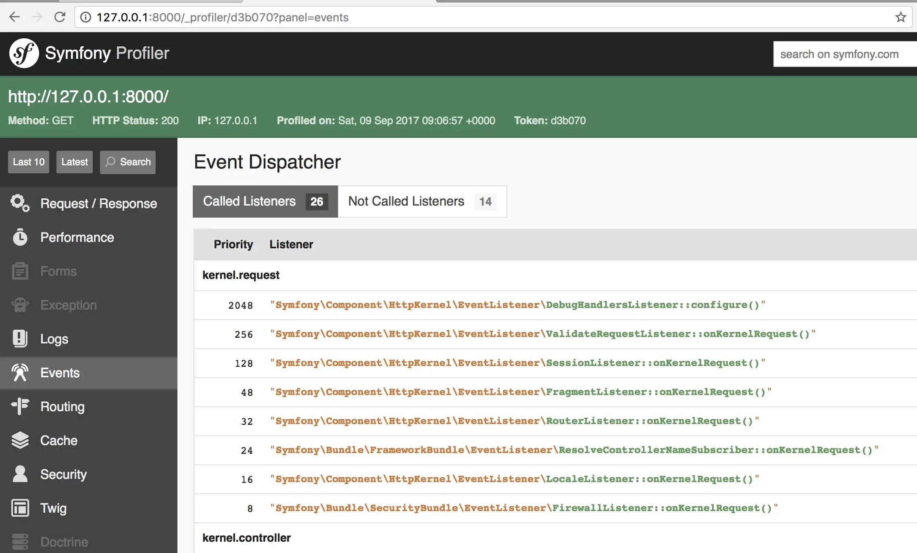Image resolution: width=917 pixels, height=553 pixels.
Task: Open the Cache panel
Action: [x=89, y=441]
